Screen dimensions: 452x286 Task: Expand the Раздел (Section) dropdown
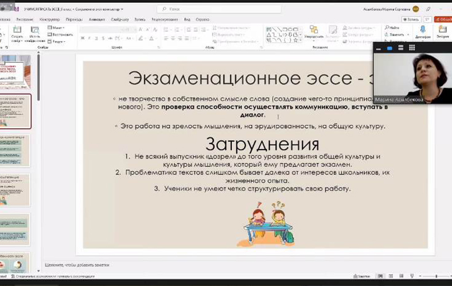tap(57, 41)
